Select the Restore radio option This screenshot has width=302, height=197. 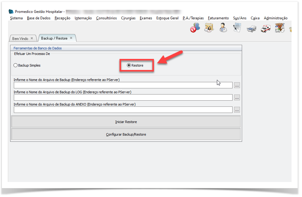point(129,65)
